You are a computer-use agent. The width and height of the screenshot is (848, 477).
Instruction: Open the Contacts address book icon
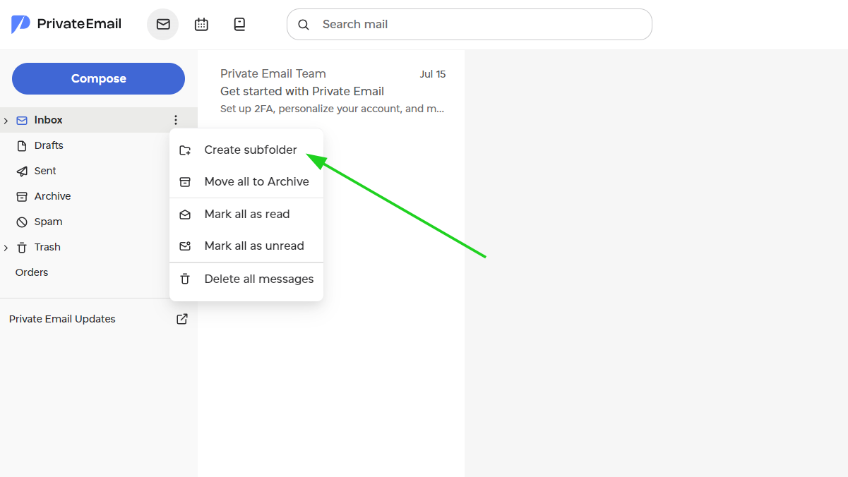point(239,24)
